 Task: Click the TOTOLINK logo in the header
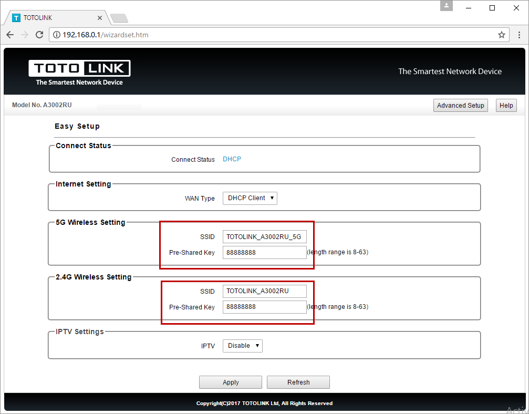(79, 73)
